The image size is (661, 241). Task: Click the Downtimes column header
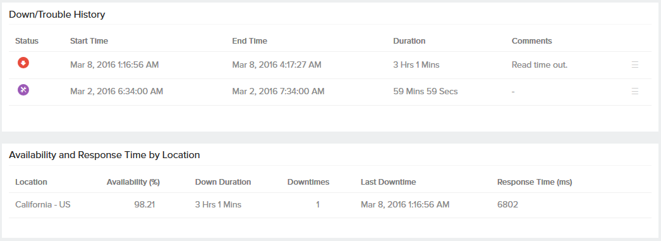[x=308, y=182]
